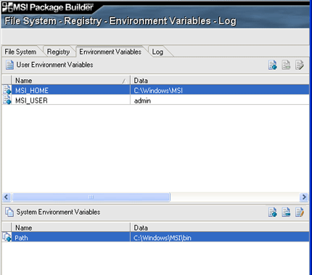Click the User Environment Variables heading
Viewport: 312px width, 275px height.
tap(54, 65)
